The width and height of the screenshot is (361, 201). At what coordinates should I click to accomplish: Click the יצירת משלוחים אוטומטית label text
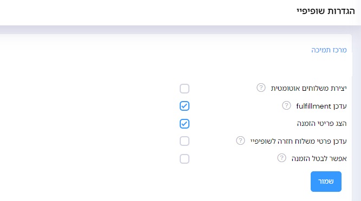[309, 88]
